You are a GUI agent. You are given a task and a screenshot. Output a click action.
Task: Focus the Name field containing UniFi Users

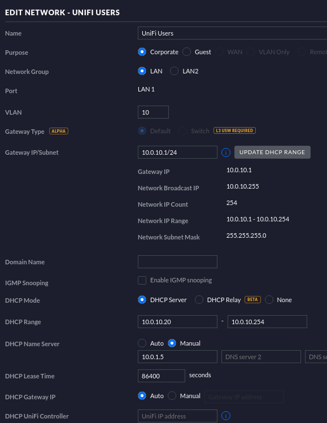(232, 33)
